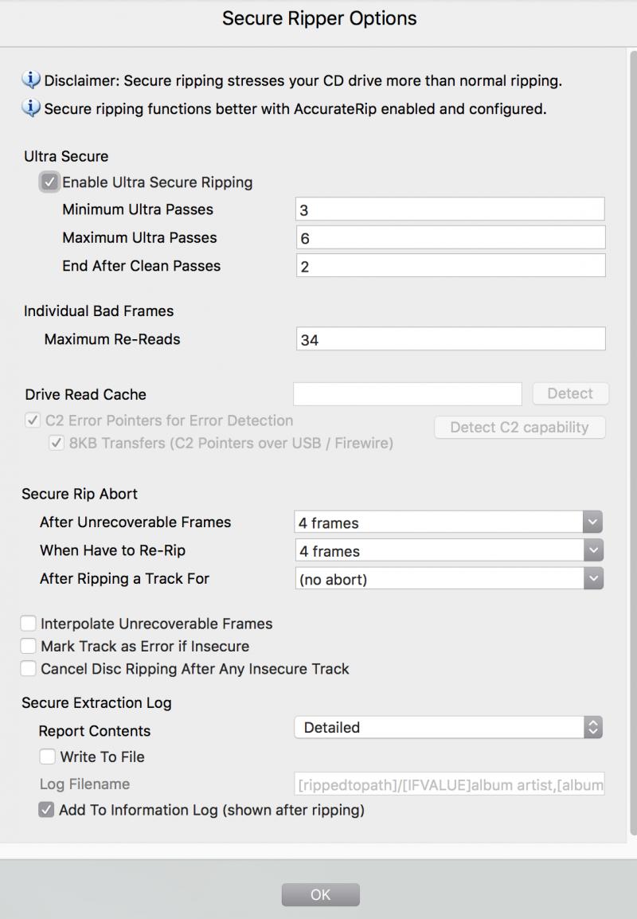This screenshot has height=919, width=637.
Task: Click the Maximum Ultra Passes field
Action: pos(449,237)
